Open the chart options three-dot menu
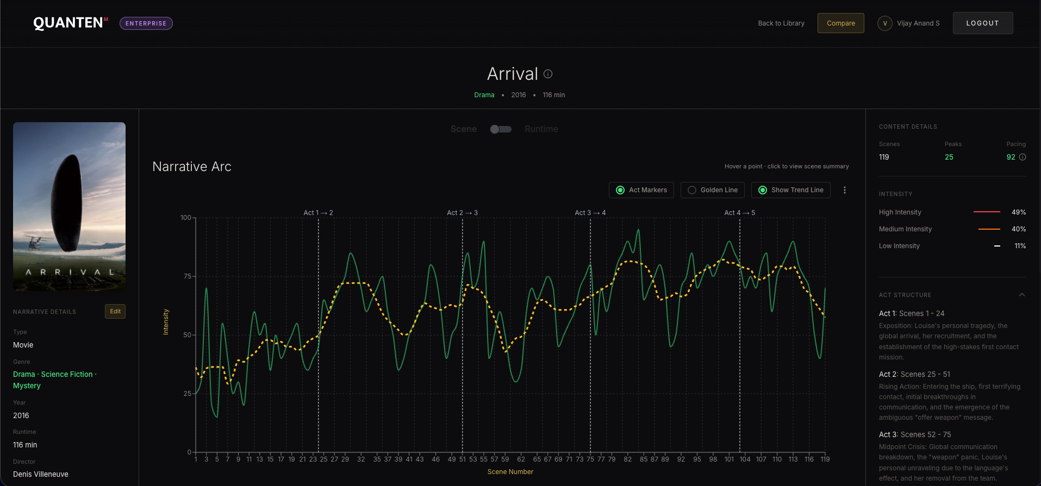The height and width of the screenshot is (486, 1041). 844,190
